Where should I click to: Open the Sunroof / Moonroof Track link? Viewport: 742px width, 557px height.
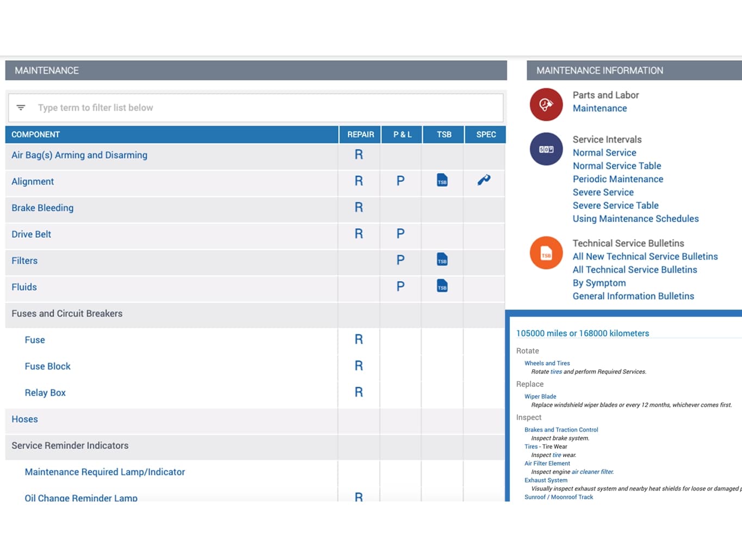(x=559, y=497)
